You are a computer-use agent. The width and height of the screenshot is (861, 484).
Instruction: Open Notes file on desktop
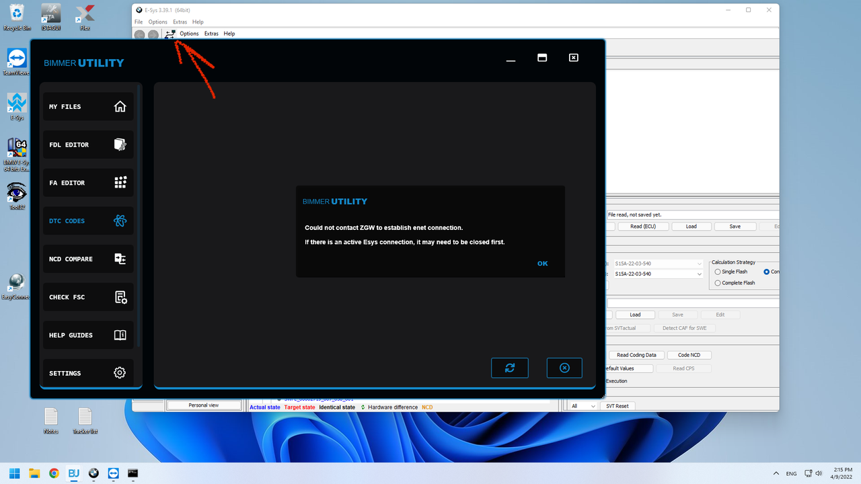coord(51,421)
